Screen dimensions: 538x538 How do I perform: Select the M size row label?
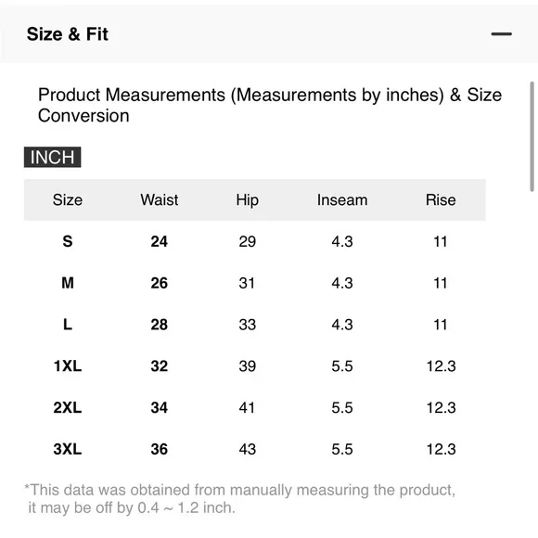coord(68,283)
